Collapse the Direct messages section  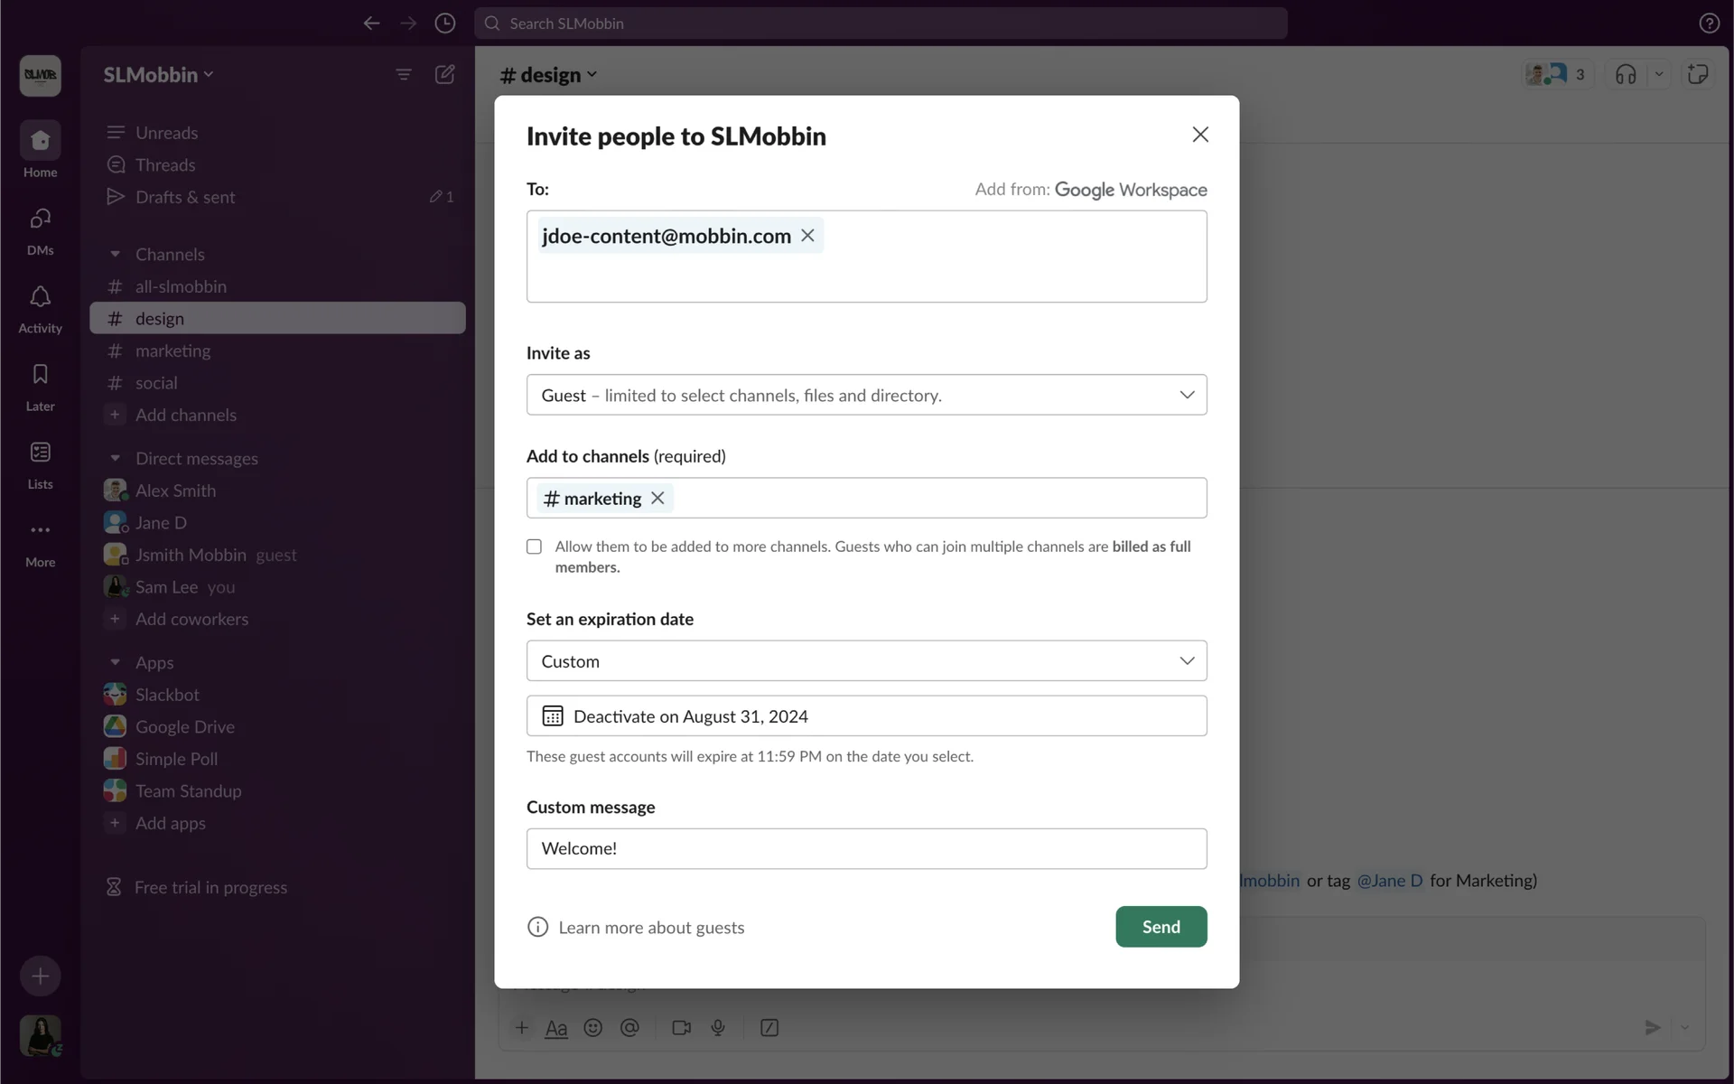point(115,459)
